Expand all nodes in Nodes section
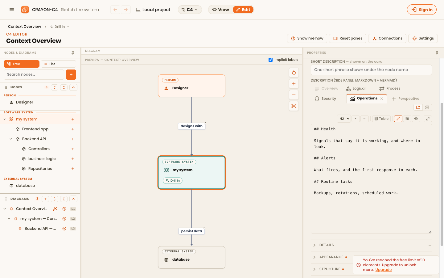 pyautogui.click(x=55, y=87)
